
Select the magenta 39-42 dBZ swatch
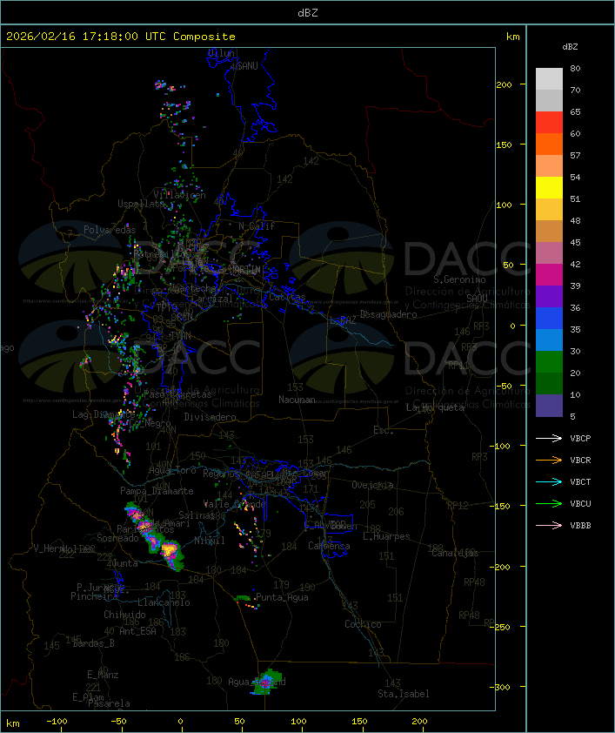pos(549,275)
